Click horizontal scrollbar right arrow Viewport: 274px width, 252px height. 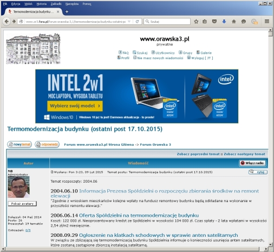point(266,249)
